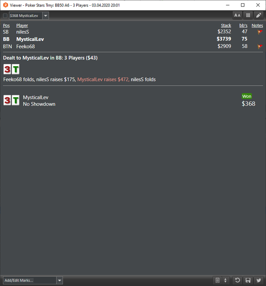Click the Notes column header

257,25
